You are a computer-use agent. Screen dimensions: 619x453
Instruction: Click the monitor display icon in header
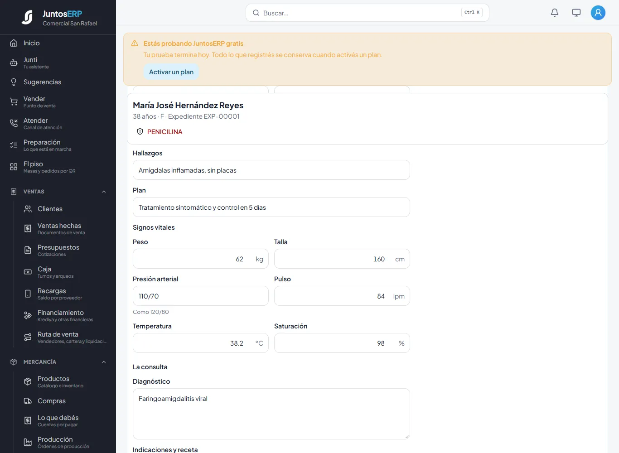(x=576, y=13)
